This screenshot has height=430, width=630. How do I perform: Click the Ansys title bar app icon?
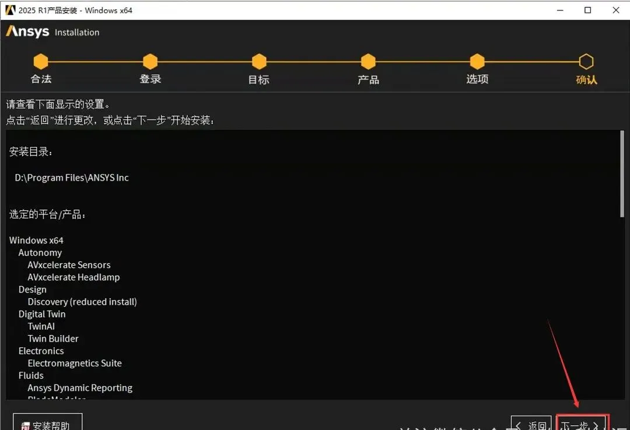point(10,10)
